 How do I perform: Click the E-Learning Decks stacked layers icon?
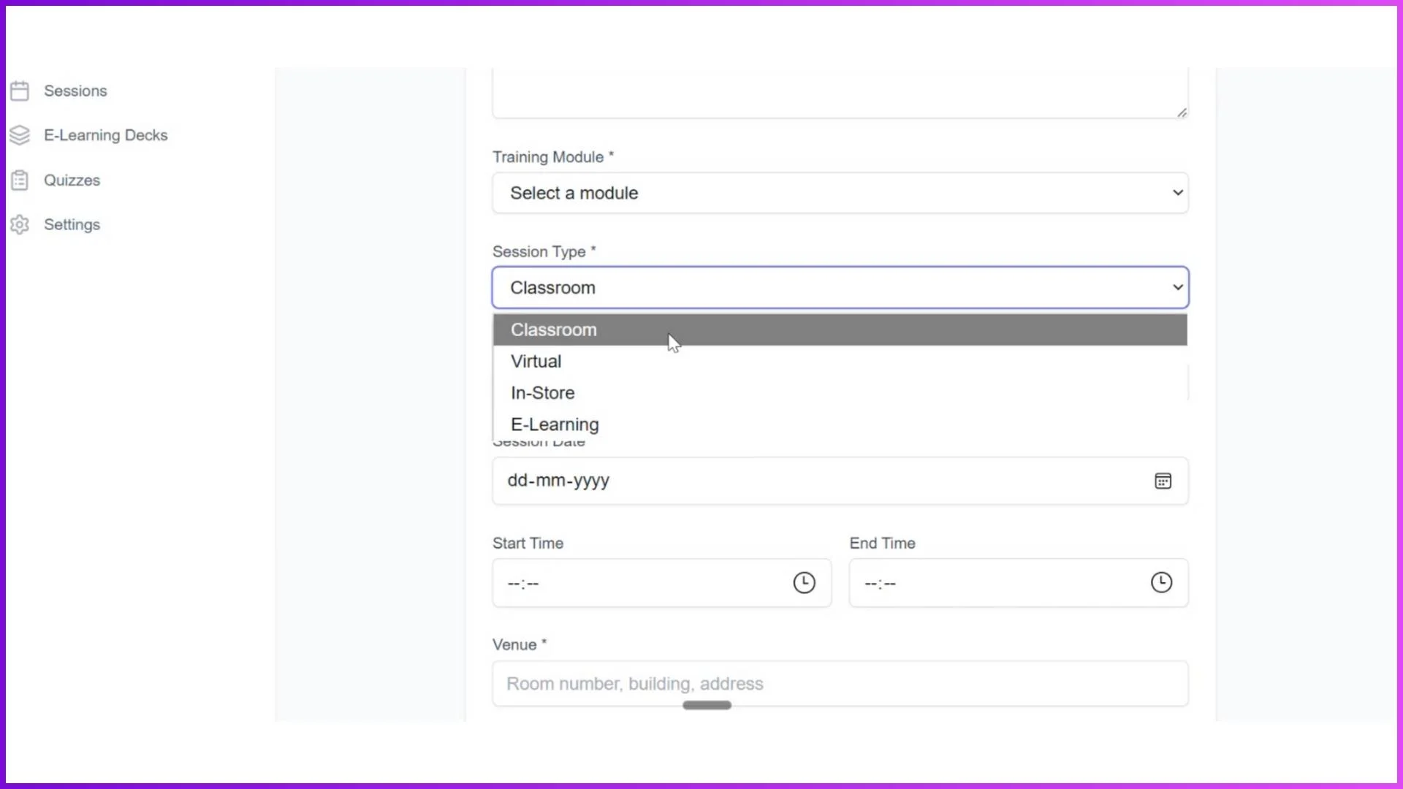(20, 135)
